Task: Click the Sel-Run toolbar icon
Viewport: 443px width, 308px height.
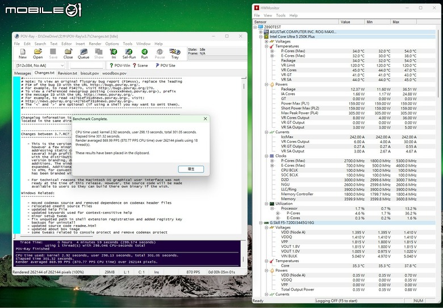Action: pyautogui.click(x=129, y=53)
